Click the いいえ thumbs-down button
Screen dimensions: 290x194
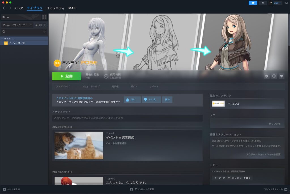click(x=151, y=100)
